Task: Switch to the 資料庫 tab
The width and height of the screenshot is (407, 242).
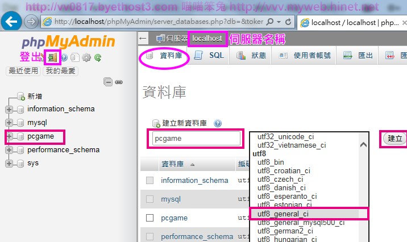Action: [164, 56]
